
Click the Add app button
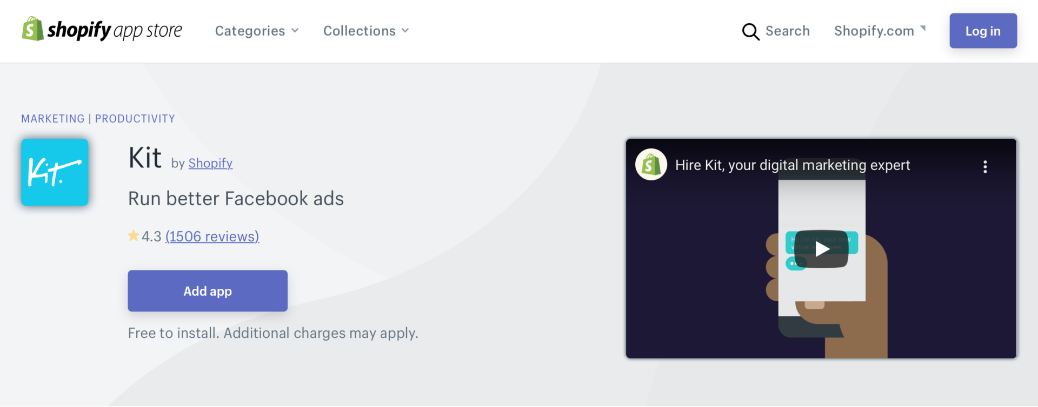208,291
